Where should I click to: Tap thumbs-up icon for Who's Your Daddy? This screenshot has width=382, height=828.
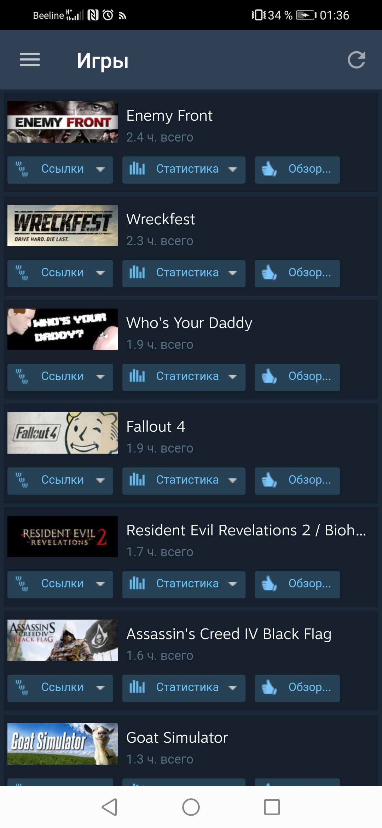[269, 376]
